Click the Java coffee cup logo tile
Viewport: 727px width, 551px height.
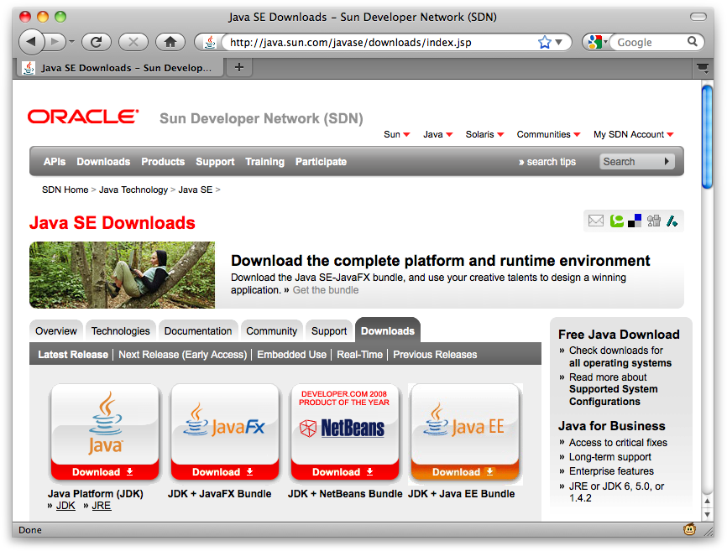pyautogui.click(x=105, y=424)
